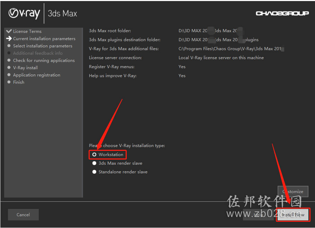Cancel the V-Ray installation

coord(23,215)
